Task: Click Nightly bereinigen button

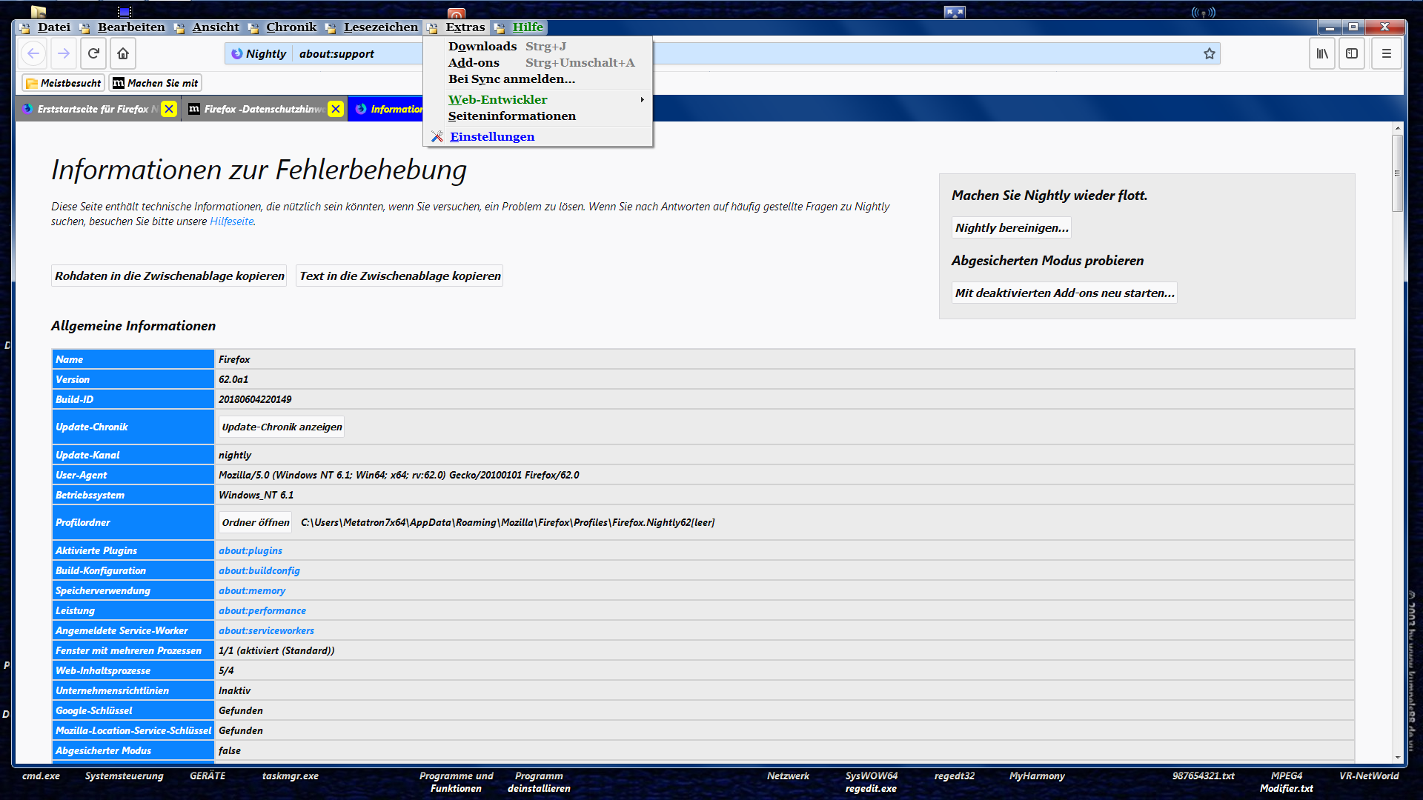Action: click(x=1012, y=227)
